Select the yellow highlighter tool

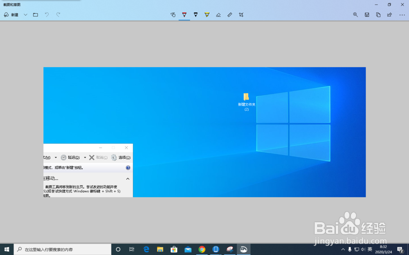pos(207,15)
